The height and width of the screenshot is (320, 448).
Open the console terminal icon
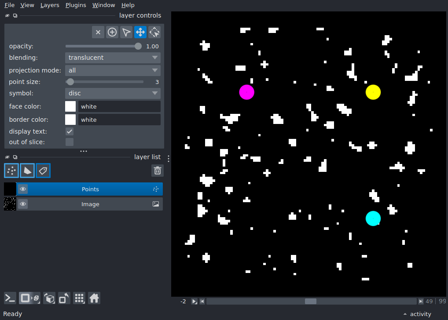10,298
